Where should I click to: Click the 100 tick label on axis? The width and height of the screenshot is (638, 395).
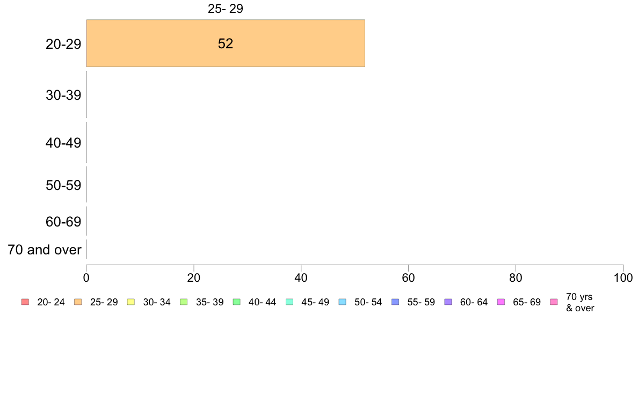pyautogui.click(x=623, y=278)
